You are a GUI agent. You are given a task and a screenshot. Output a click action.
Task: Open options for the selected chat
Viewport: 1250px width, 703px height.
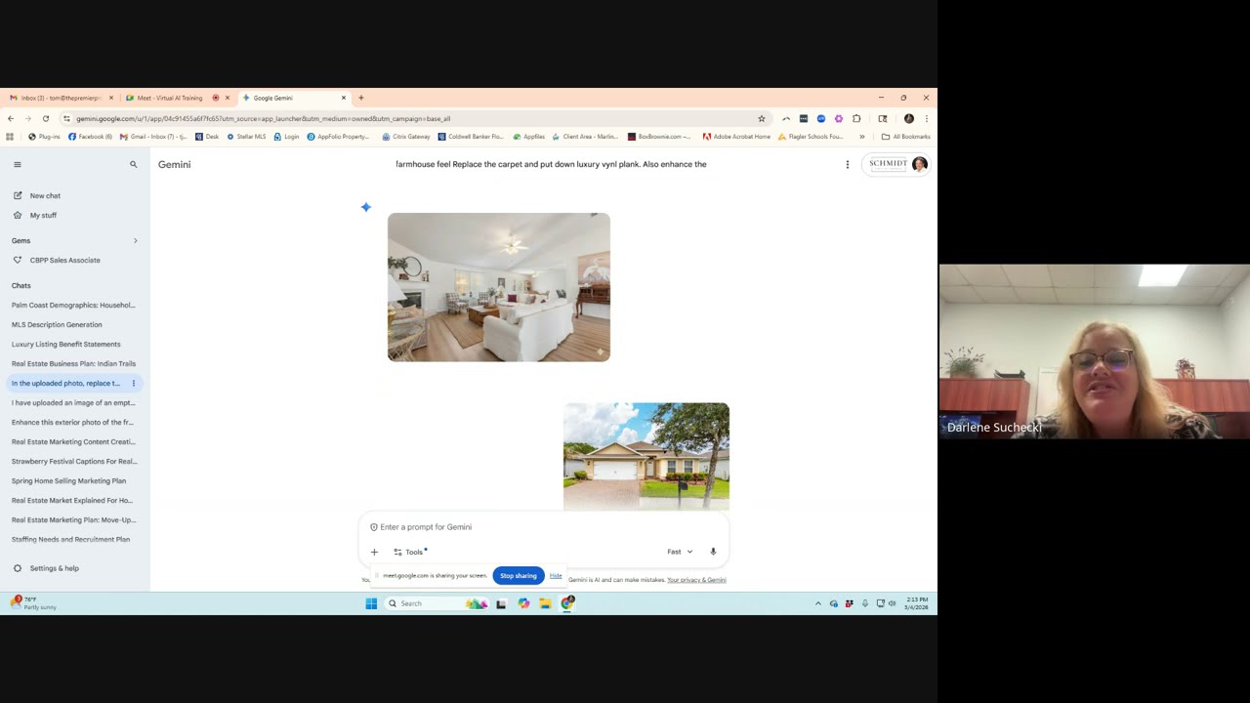coord(134,383)
